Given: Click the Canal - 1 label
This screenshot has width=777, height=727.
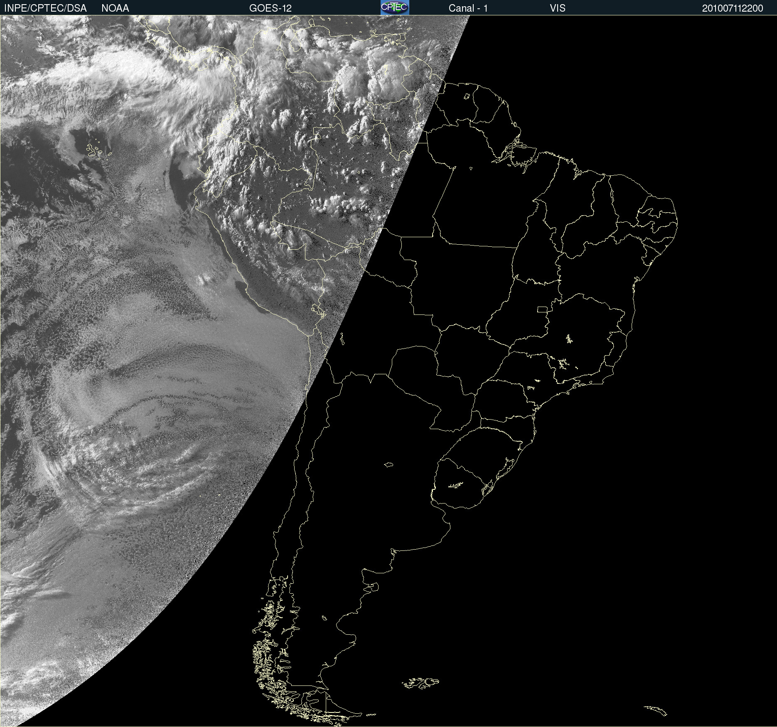Looking at the screenshot, I should 468,8.
